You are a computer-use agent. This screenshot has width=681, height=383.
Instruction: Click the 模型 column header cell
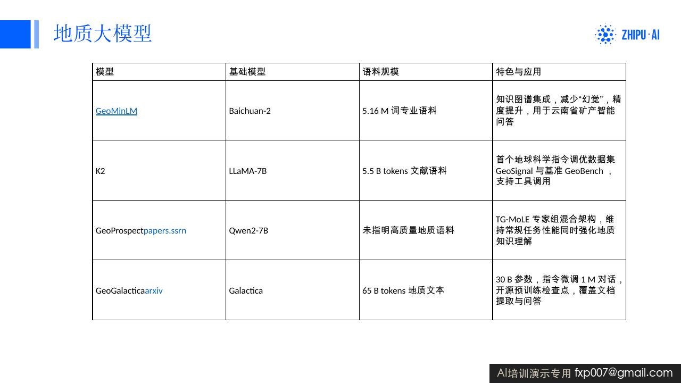pos(159,72)
